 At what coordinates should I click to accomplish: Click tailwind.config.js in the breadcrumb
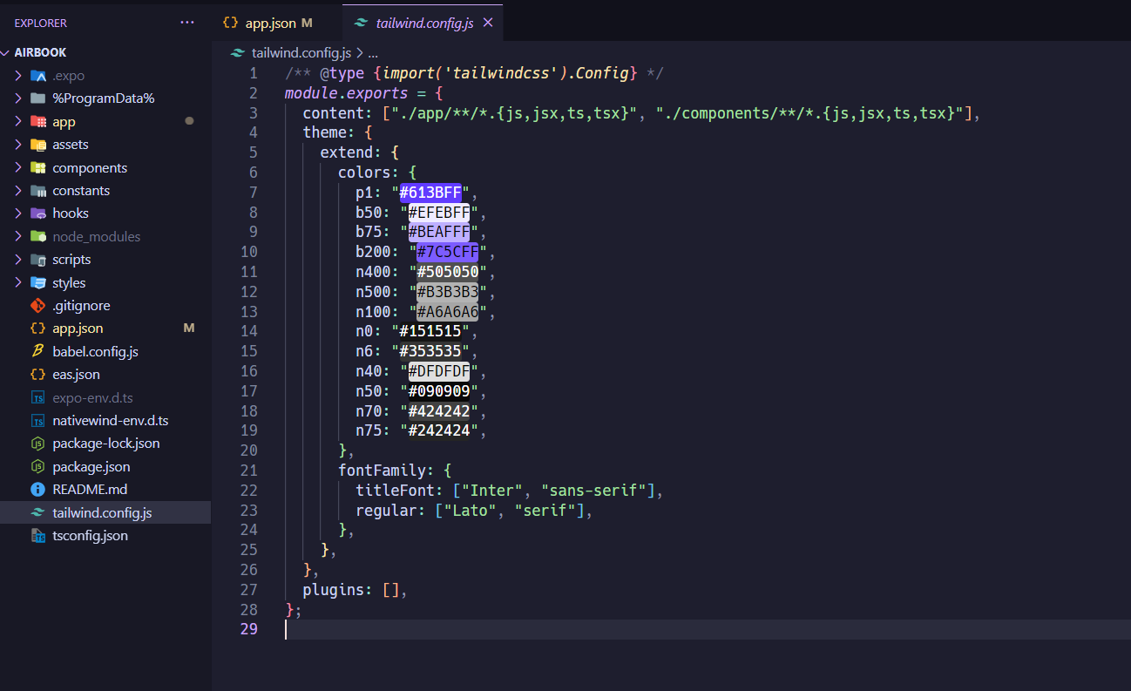click(x=301, y=53)
